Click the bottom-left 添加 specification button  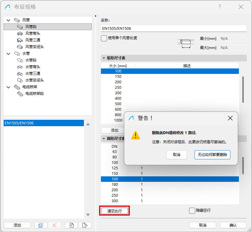coord(17,225)
